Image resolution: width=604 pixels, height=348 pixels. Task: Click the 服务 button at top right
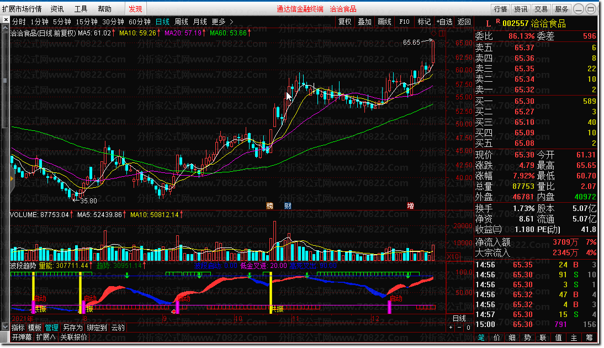[561, 9]
